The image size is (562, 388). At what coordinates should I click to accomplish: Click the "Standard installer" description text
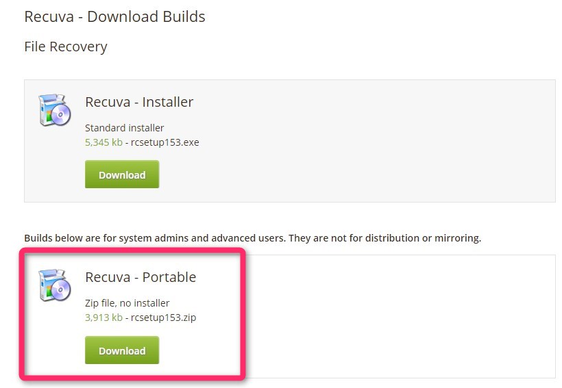click(124, 128)
